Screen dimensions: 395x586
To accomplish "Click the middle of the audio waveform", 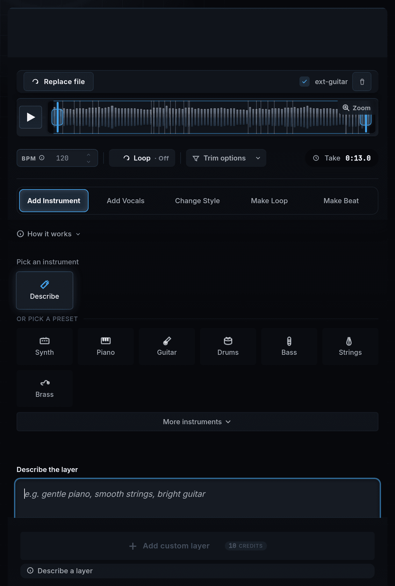I will [212, 117].
